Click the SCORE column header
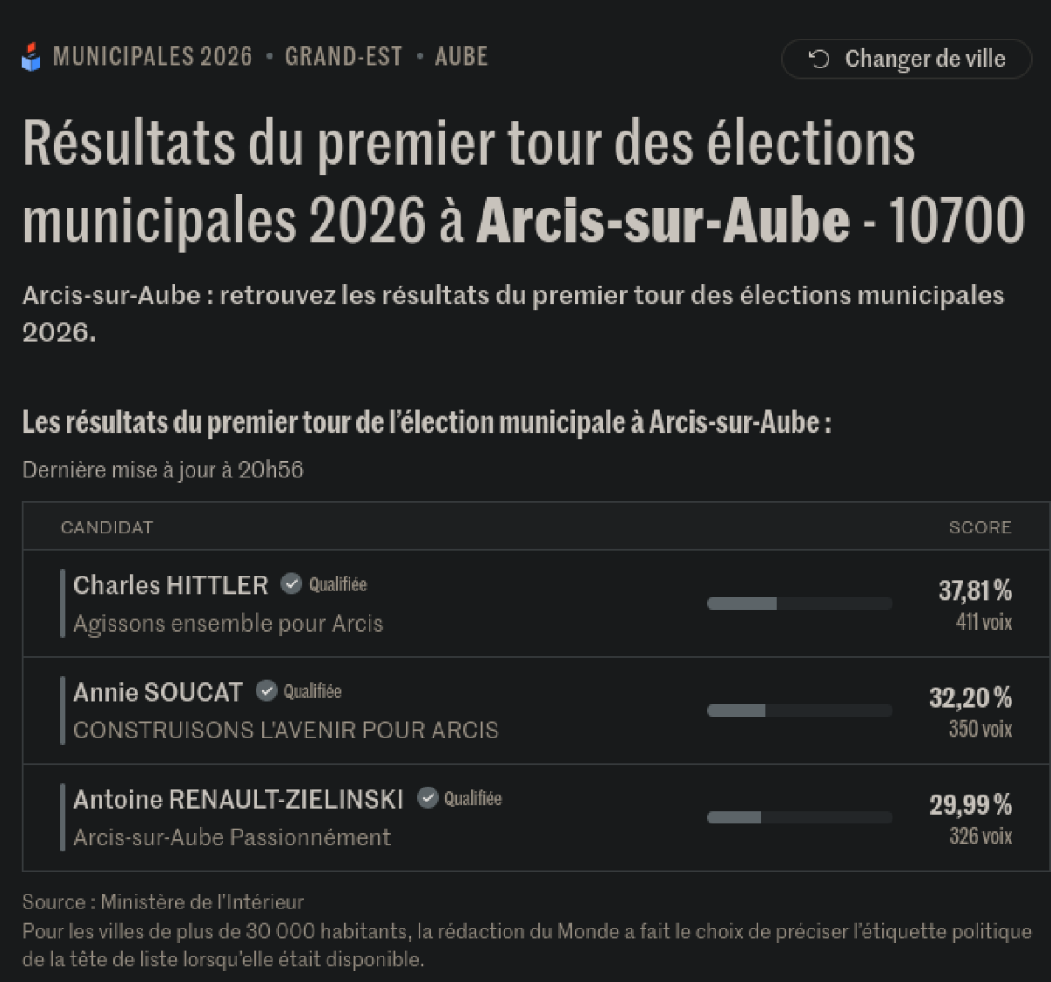This screenshot has height=982, width=1051. pyautogui.click(x=980, y=527)
